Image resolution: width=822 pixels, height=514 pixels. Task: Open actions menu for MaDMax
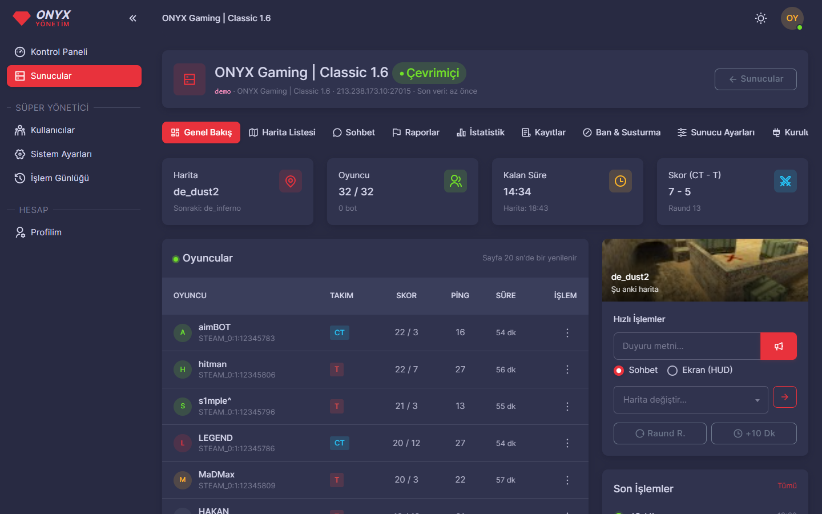pos(567,480)
